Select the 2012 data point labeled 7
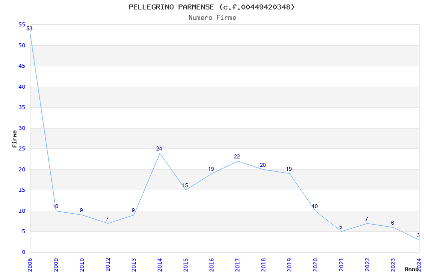 108,223
